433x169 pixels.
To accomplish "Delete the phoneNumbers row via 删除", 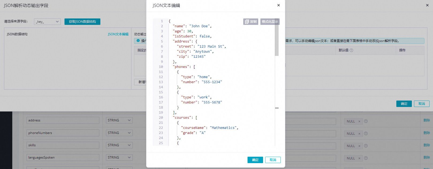I will [427, 133].
